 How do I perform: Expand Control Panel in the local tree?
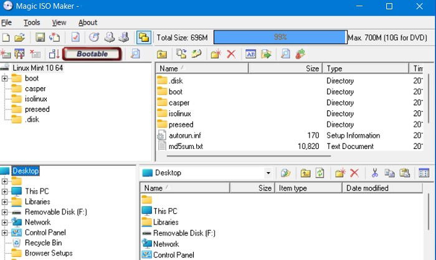pyautogui.click(x=4, y=233)
